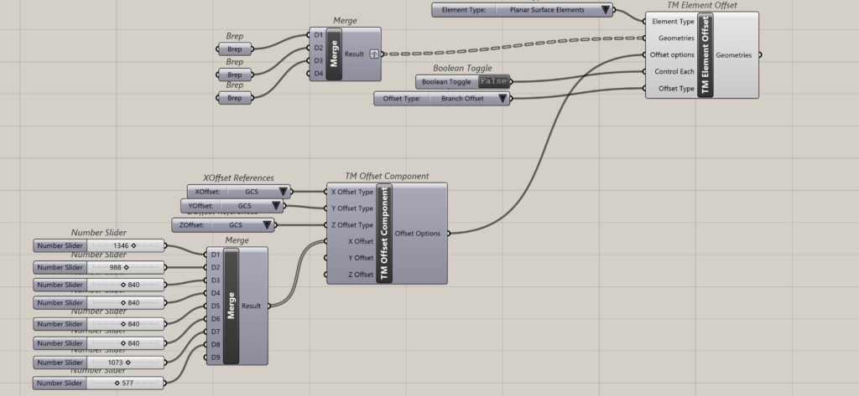Toggle the Boolean Toggle False value

tap(493, 81)
